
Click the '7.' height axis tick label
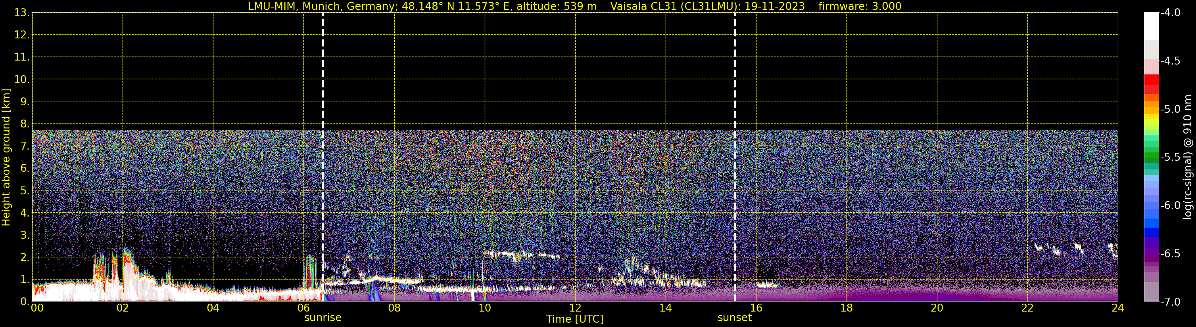point(25,146)
